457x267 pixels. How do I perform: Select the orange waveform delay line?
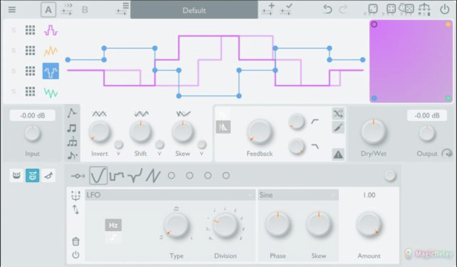click(x=51, y=51)
